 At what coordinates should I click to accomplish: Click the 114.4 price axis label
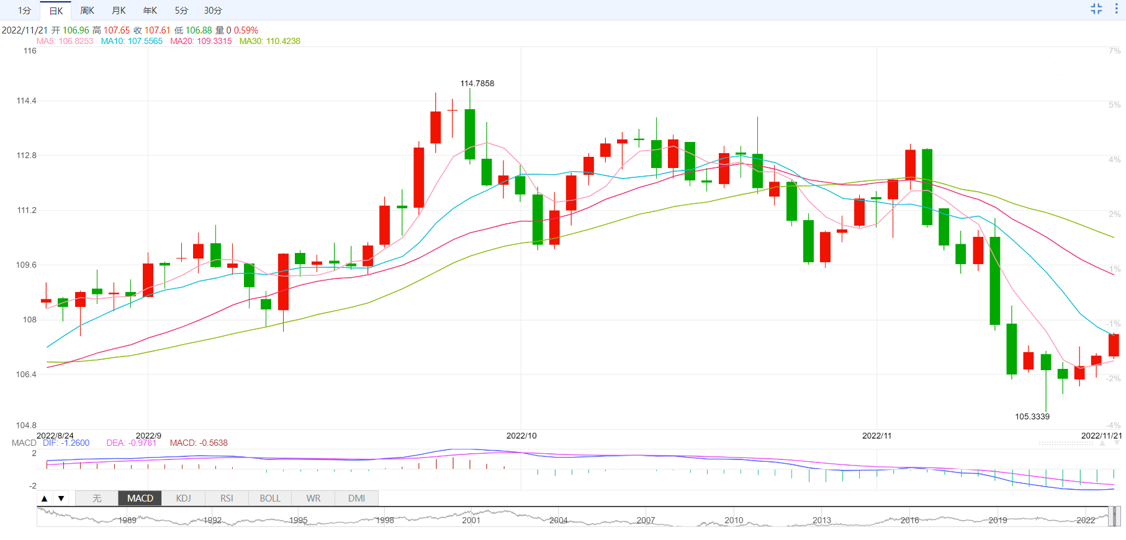click(26, 100)
